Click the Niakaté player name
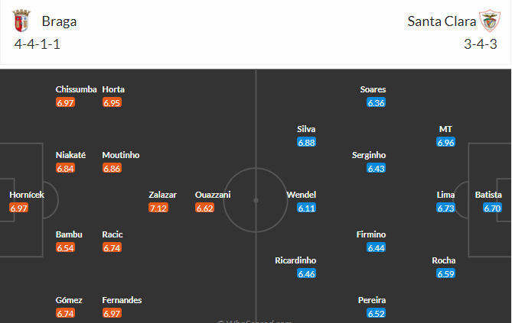This screenshot has width=512, height=323. pos(70,155)
